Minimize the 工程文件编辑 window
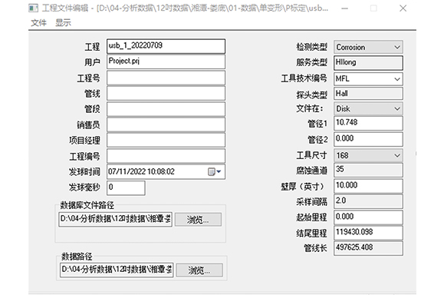 pyautogui.click(x=344, y=8)
